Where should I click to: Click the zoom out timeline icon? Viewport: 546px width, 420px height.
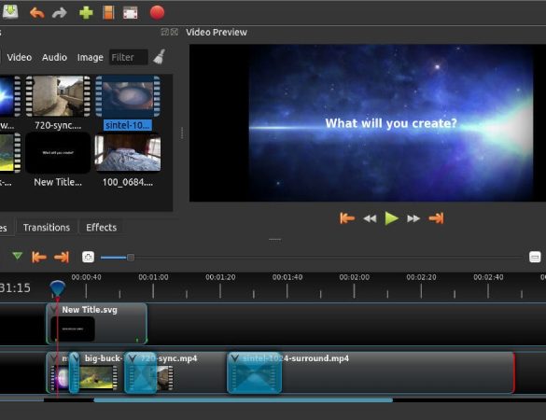click(x=535, y=257)
